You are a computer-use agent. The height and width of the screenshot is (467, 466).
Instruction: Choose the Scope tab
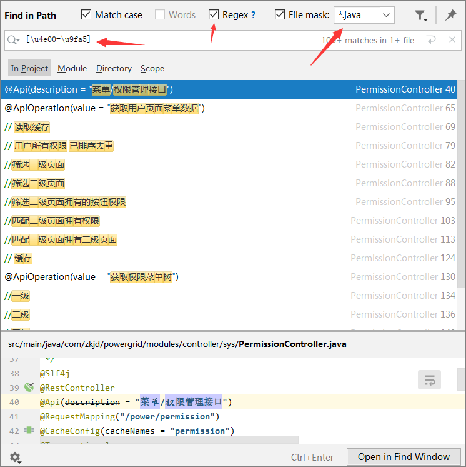[x=152, y=69]
